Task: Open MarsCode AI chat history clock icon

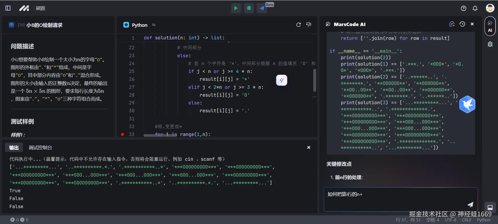Action: [x=462, y=24]
